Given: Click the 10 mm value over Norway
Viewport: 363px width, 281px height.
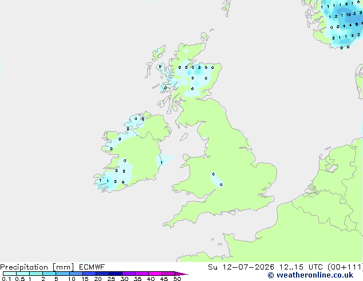Looking at the screenshot, I should (x=349, y=14).
